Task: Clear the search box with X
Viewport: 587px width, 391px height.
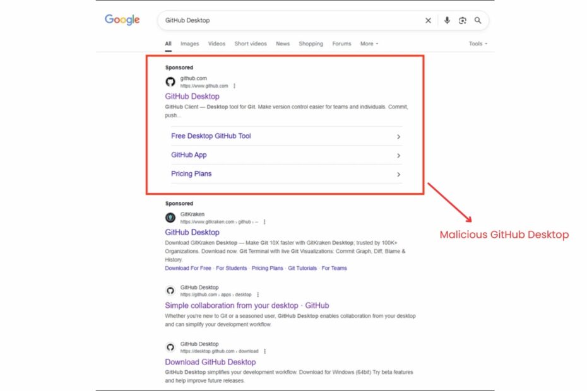Action: coord(429,21)
